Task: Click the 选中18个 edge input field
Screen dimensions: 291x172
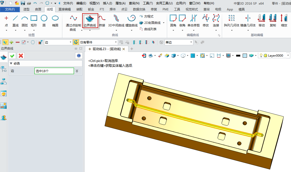Action: coord(54,71)
